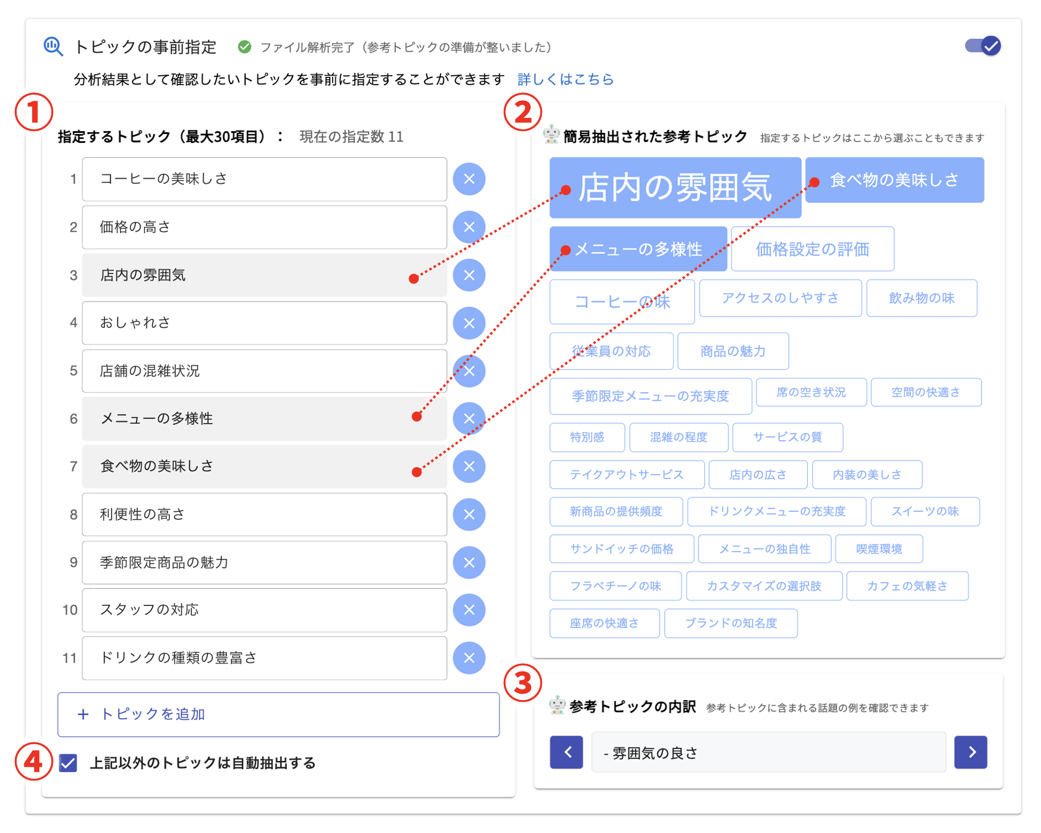Select the コーヒーの味 reference topic chip
This screenshot has height=833, width=1041.
click(621, 302)
